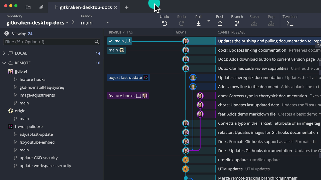321x180 pixels.
Task: Open the Terminal from the toolbar
Action: tap(290, 21)
